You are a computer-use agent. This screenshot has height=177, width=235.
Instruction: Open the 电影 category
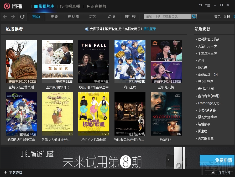point(55,17)
